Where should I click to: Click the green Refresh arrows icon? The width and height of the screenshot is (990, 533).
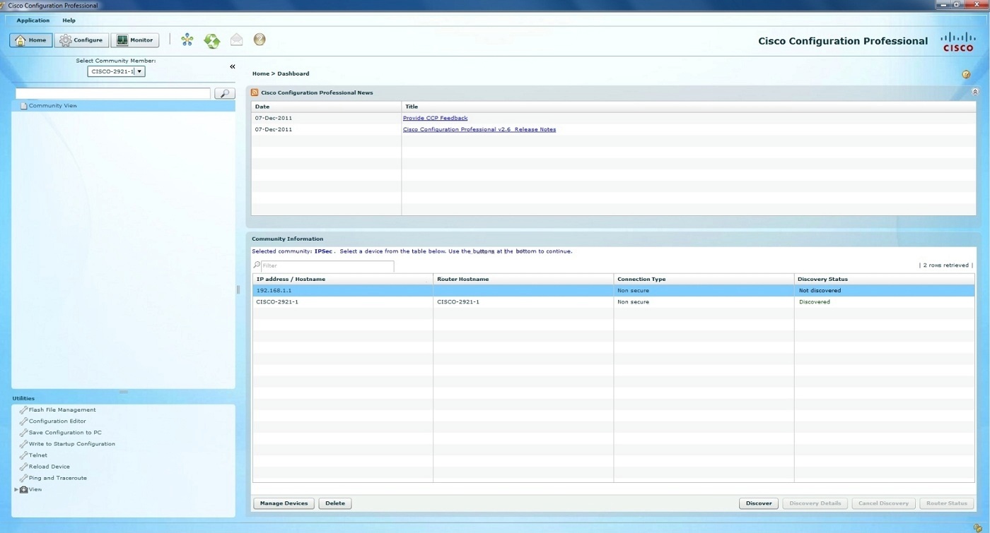point(211,40)
